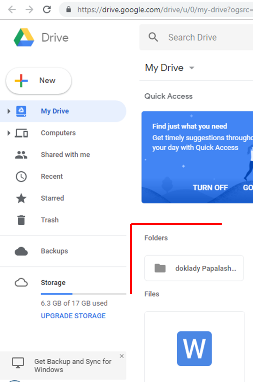Expand the Computers tree arrow

(9, 133)
